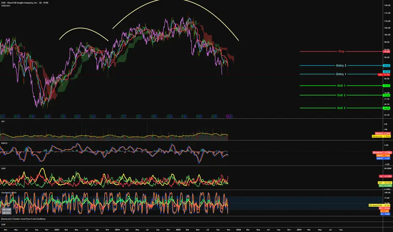Screen dimensions: 393x232
Task: Click the 2026 label on the time axis
Action: pyautogui.click(x=239, y=230)
